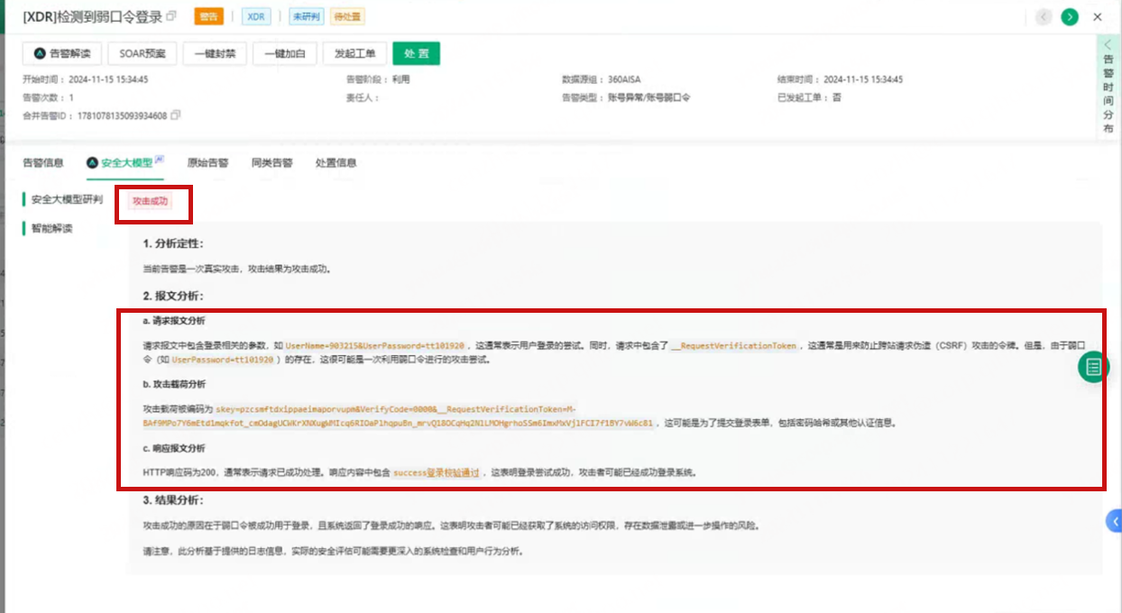Image resolution: width=1122 pixels, height=613 pixels.
Task: Click the SOAR预案 button
Action: [x=143, y=54]
